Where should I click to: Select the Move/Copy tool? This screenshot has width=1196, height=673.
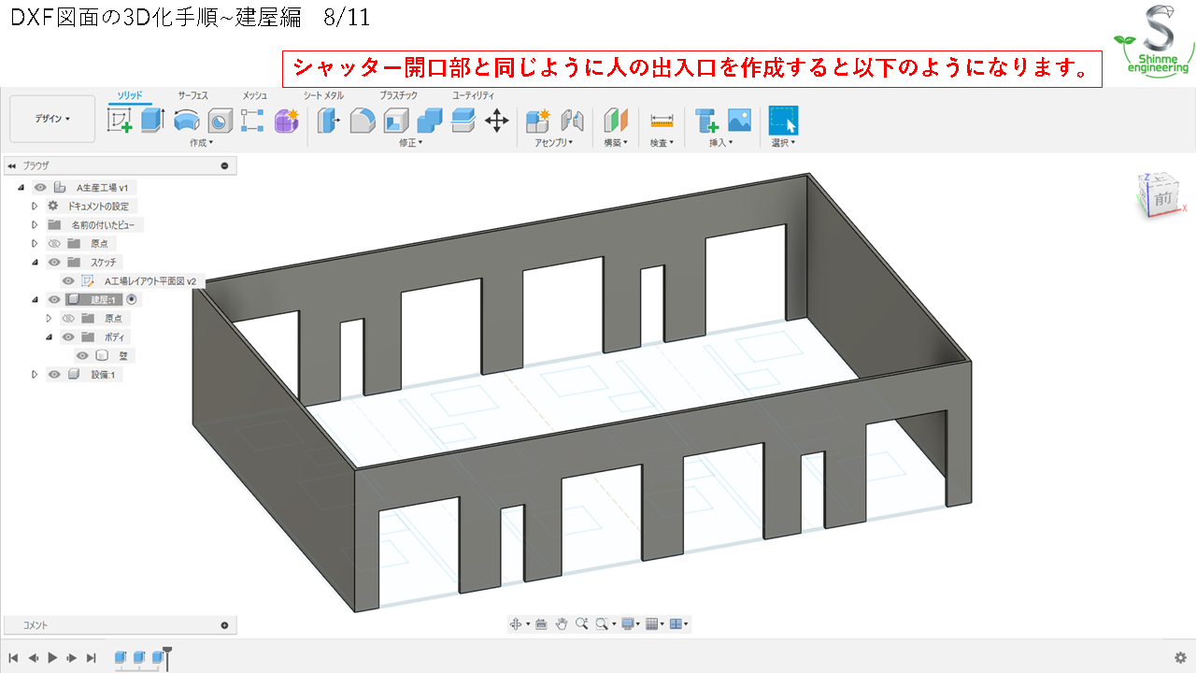pyautogui.click(x=497, y=120)
